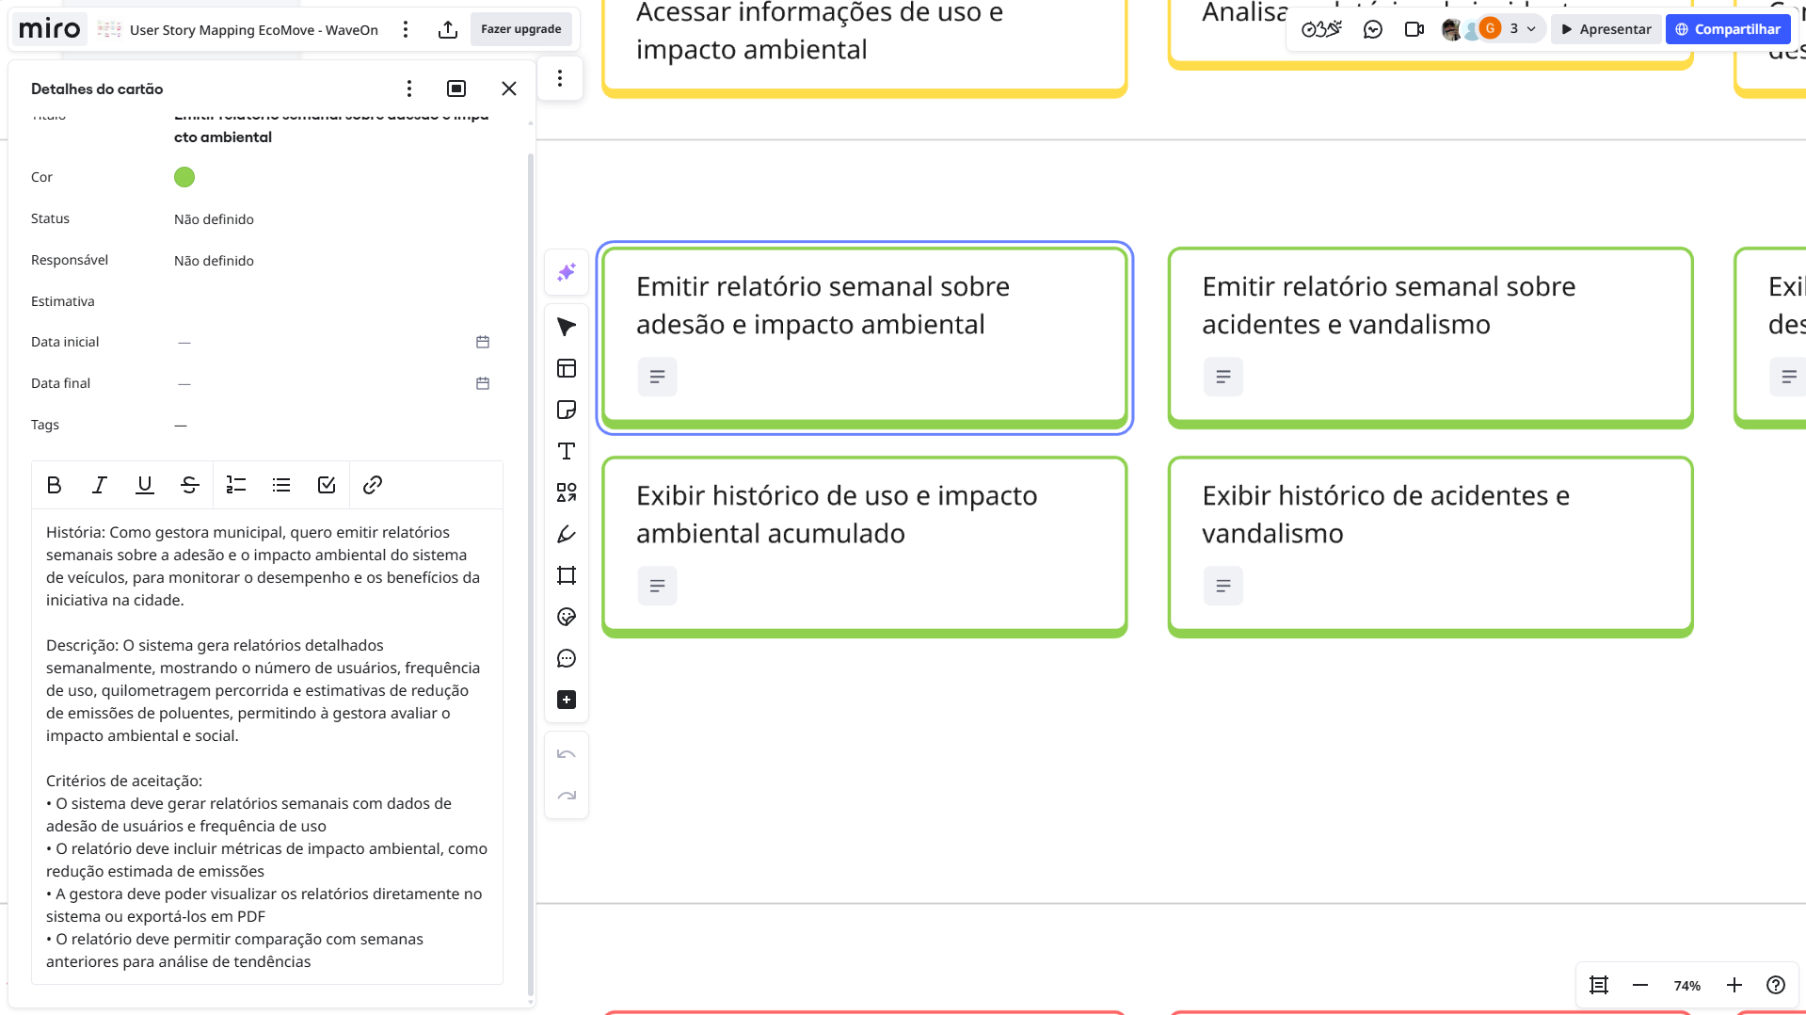Viewport: 1806px width, 1015px height.
Task: Open the Comment tool
Action: click(x=567, y=658)
